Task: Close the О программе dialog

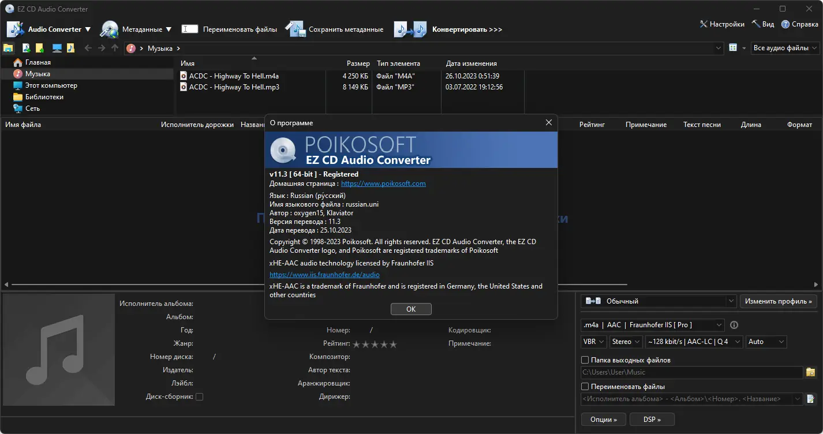Action: pos(549,122)
